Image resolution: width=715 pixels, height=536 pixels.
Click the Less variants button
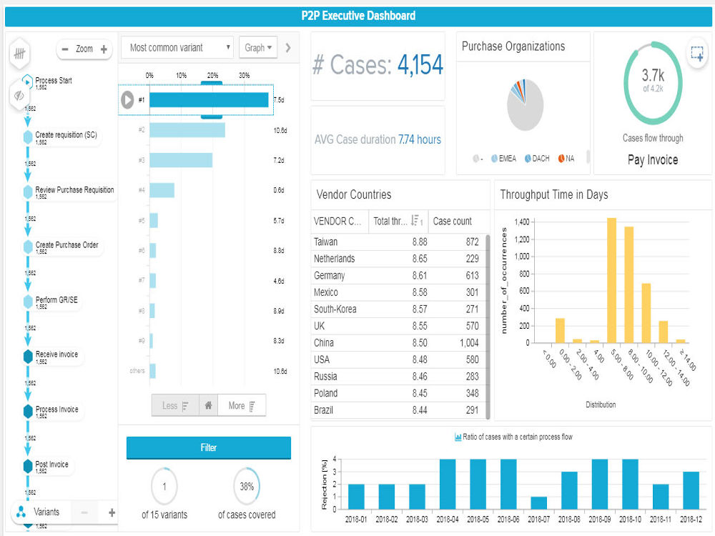pos(175,406)
